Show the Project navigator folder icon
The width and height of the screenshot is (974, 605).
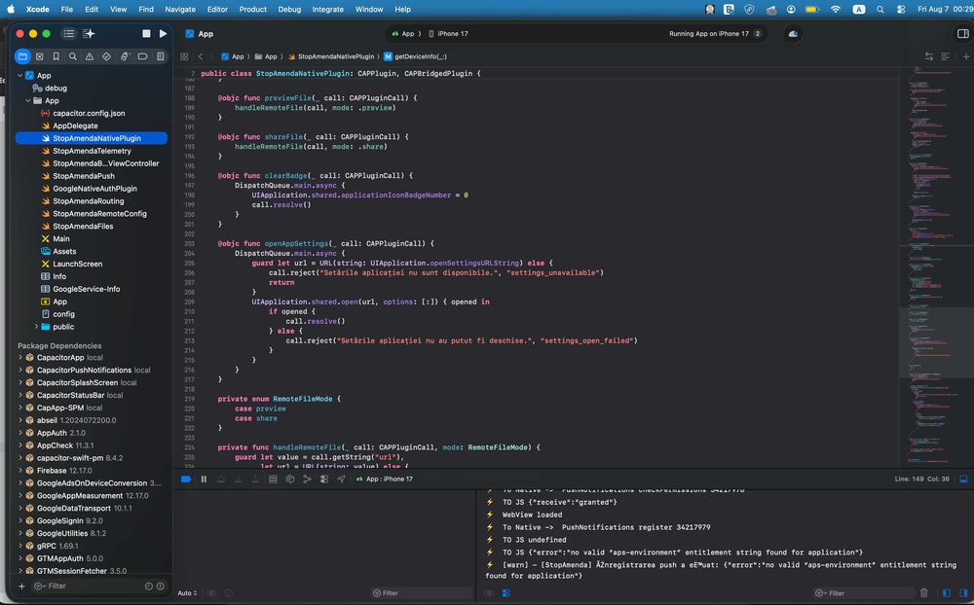[23, 56]
